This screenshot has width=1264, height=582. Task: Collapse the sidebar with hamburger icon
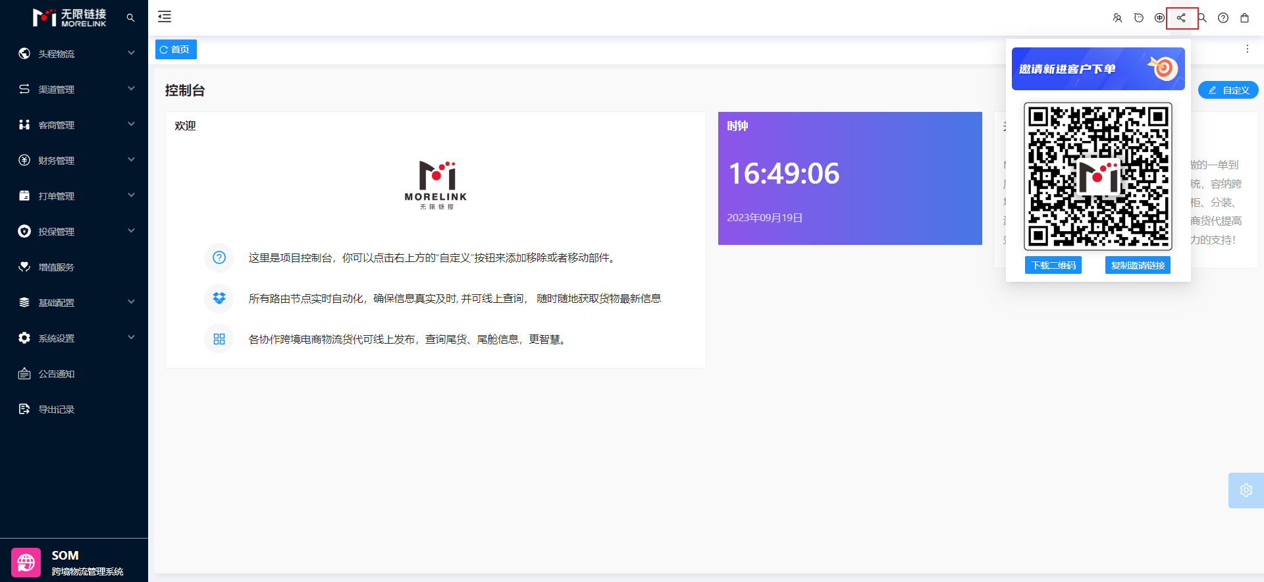coord(165,17)
